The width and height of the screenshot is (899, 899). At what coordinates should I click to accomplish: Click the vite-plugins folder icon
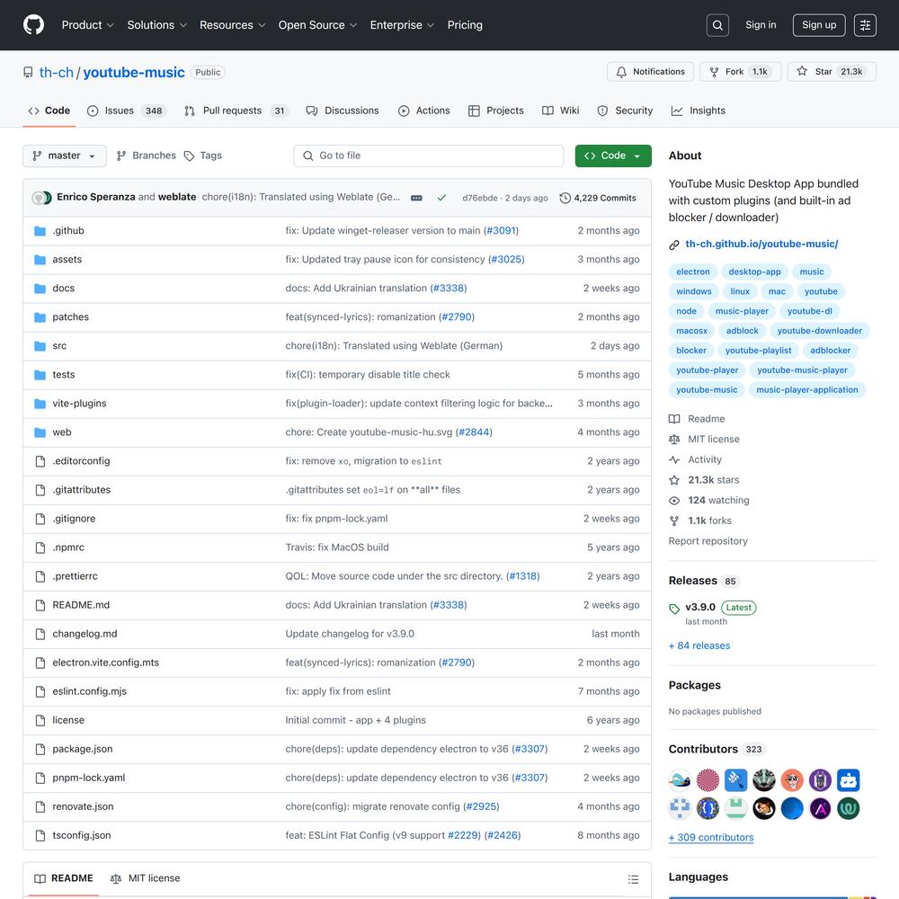40,404
